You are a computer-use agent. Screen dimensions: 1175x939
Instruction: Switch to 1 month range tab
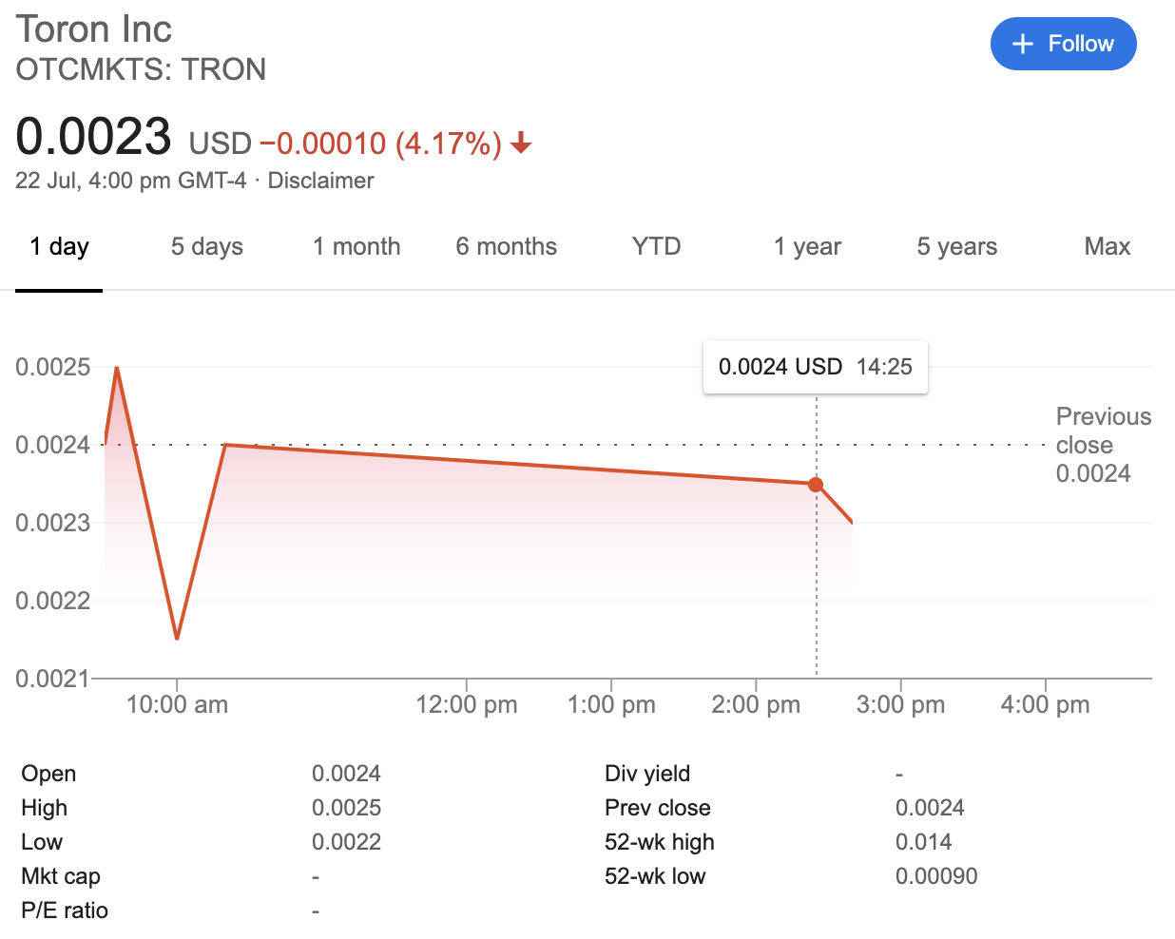(x=356, y=247)
